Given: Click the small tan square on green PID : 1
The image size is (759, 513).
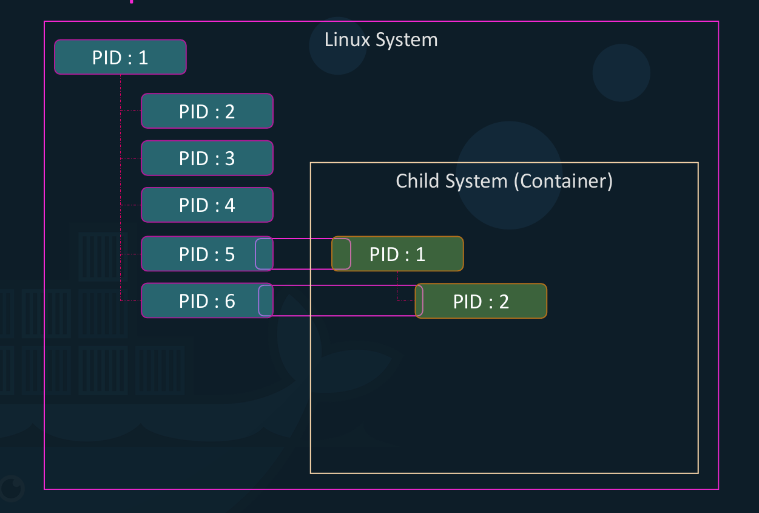Looking at the screenshot, I should 341,254.
